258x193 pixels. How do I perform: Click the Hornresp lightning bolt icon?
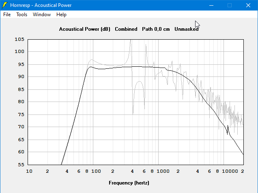[x=5, y=5]
